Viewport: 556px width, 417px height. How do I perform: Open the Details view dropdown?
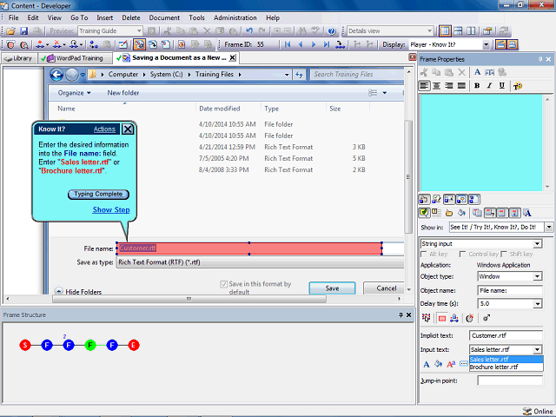(429, 31)
